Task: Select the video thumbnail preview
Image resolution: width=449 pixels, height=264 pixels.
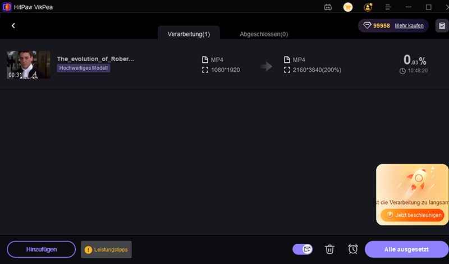Action: (29, 65)
